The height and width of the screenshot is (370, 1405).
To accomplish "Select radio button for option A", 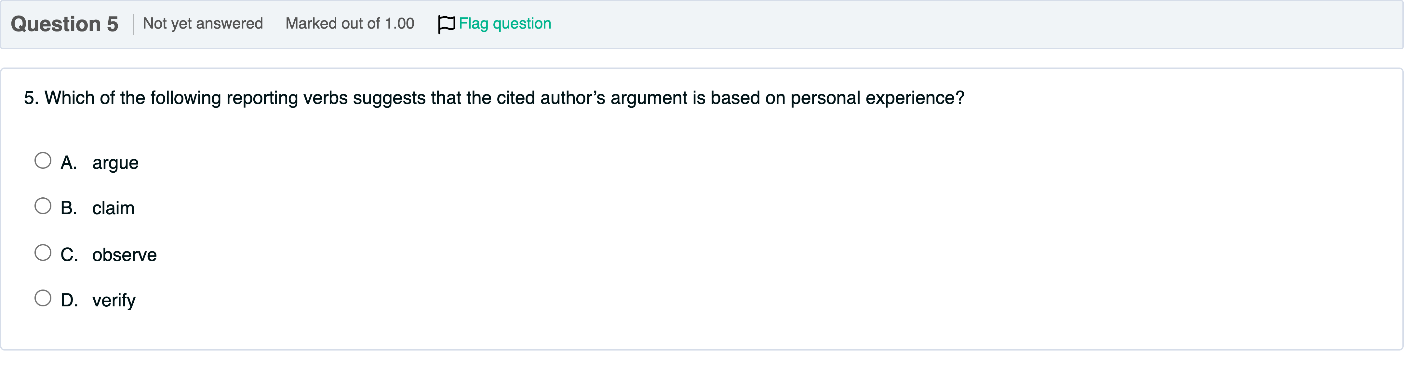I will click(43, 161).
